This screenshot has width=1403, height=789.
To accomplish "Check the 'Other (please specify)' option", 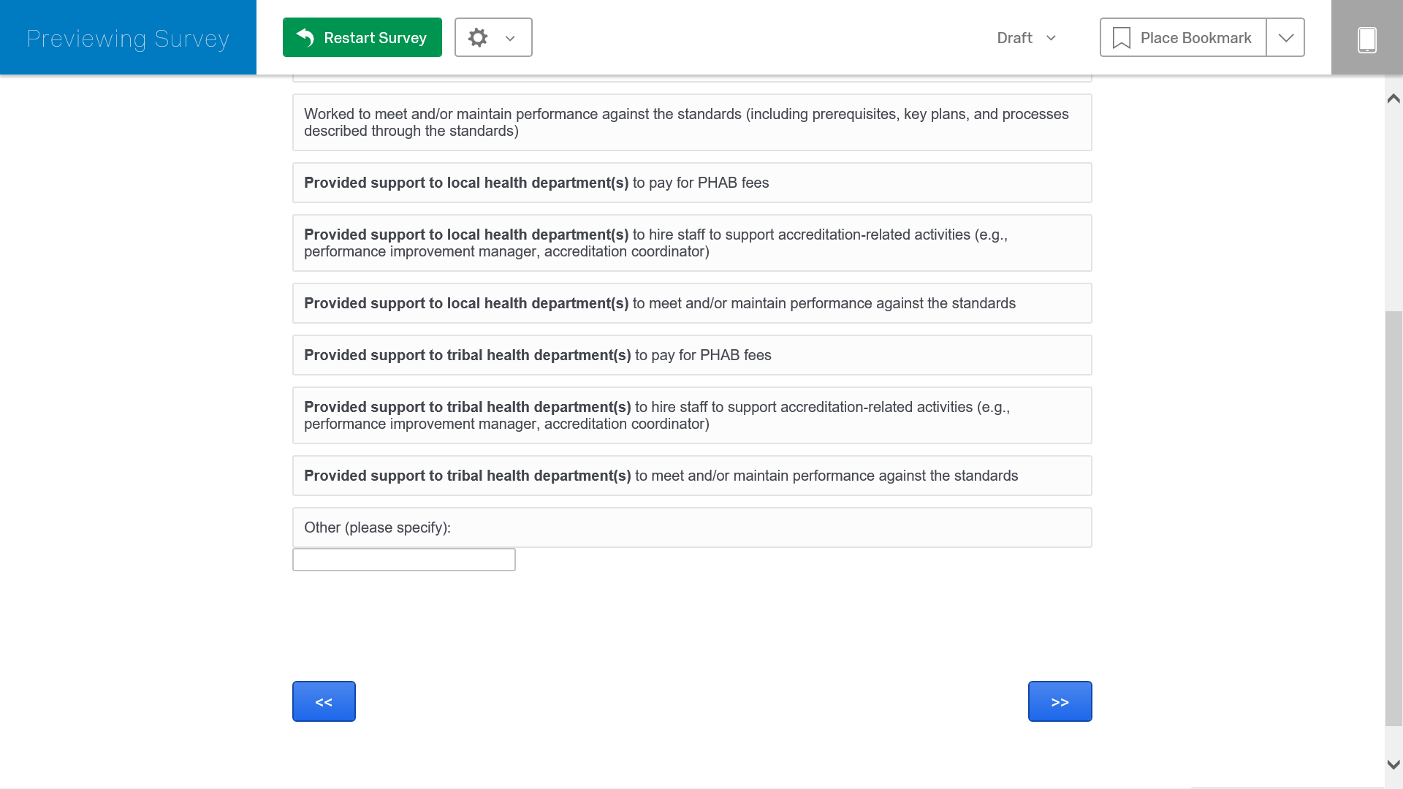I will [691, 527].
